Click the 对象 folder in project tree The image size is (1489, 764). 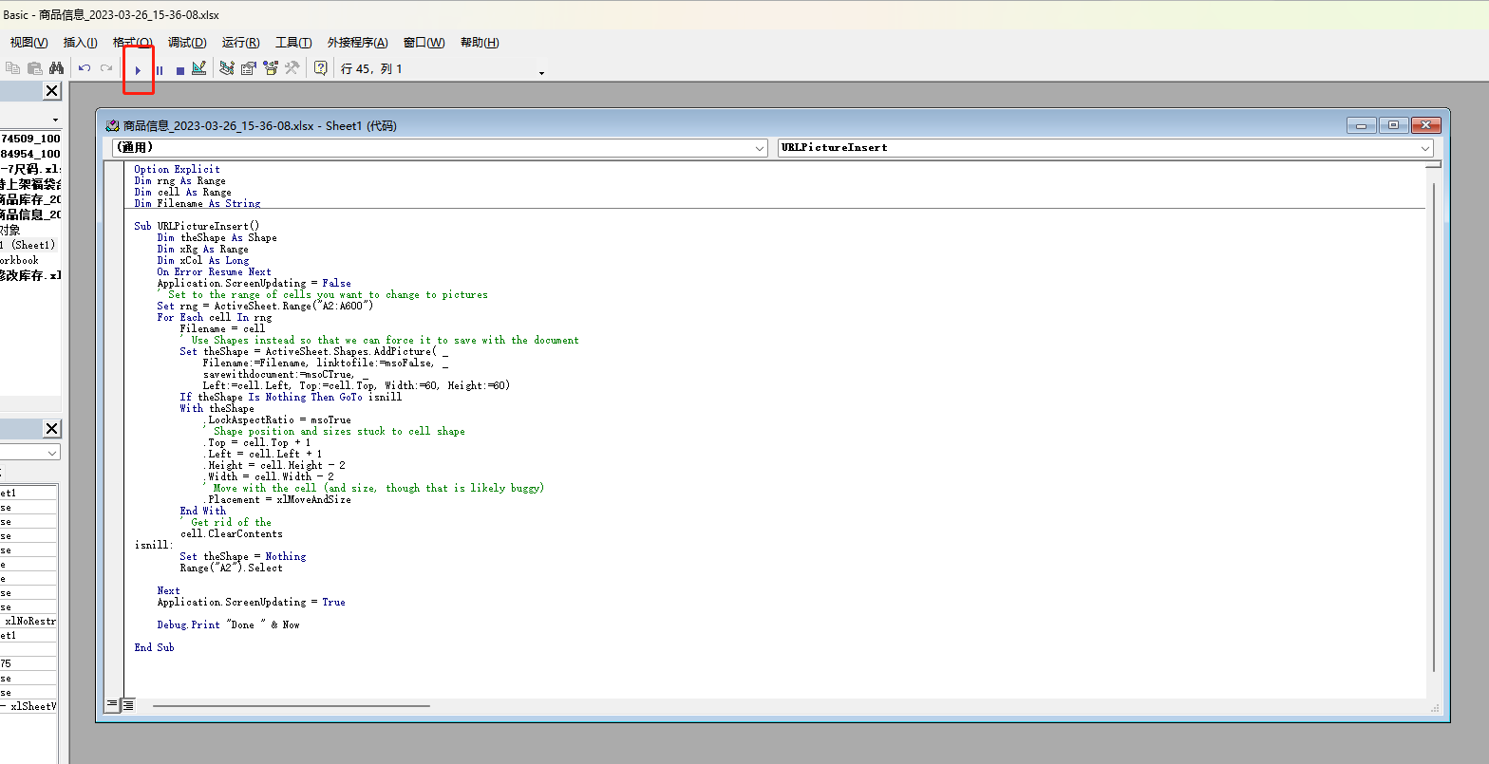(10, 230)
